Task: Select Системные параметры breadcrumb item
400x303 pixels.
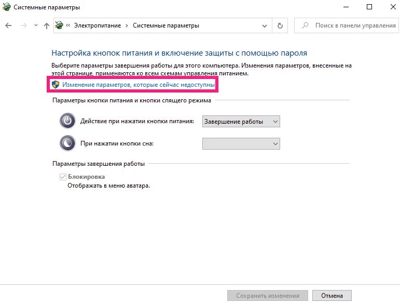Action: [x=166, y=25]
